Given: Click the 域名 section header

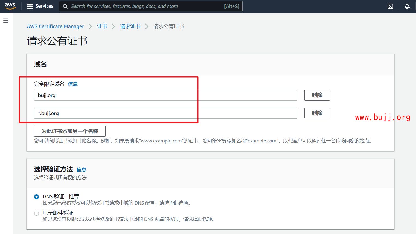Looking at the screenshot, I should [40, 64].
